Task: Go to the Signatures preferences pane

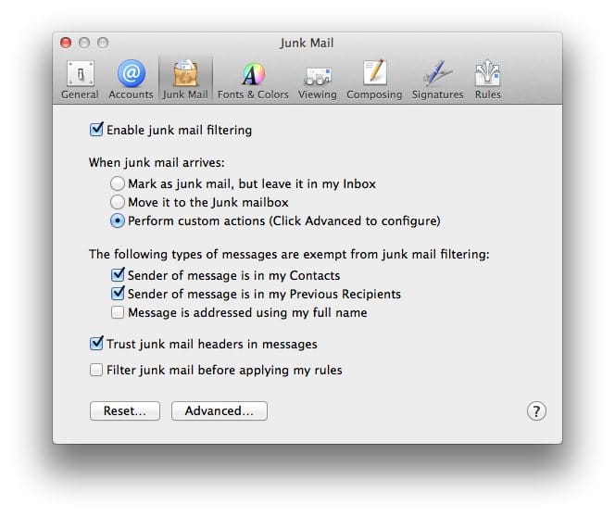Action: click(x=437, y=79)
